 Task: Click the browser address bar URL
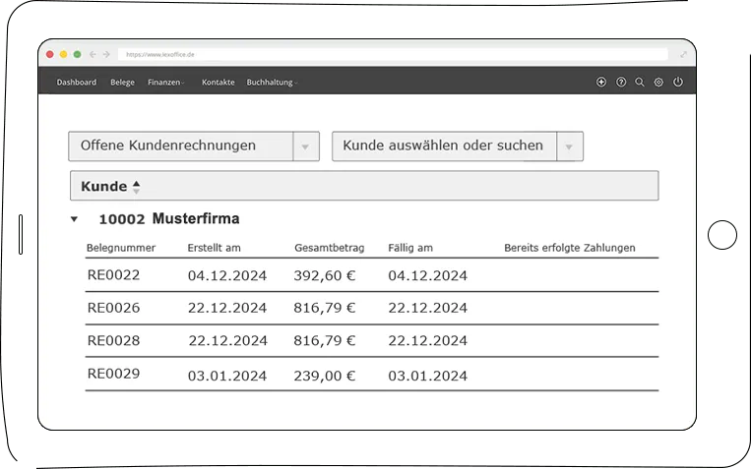160,54
